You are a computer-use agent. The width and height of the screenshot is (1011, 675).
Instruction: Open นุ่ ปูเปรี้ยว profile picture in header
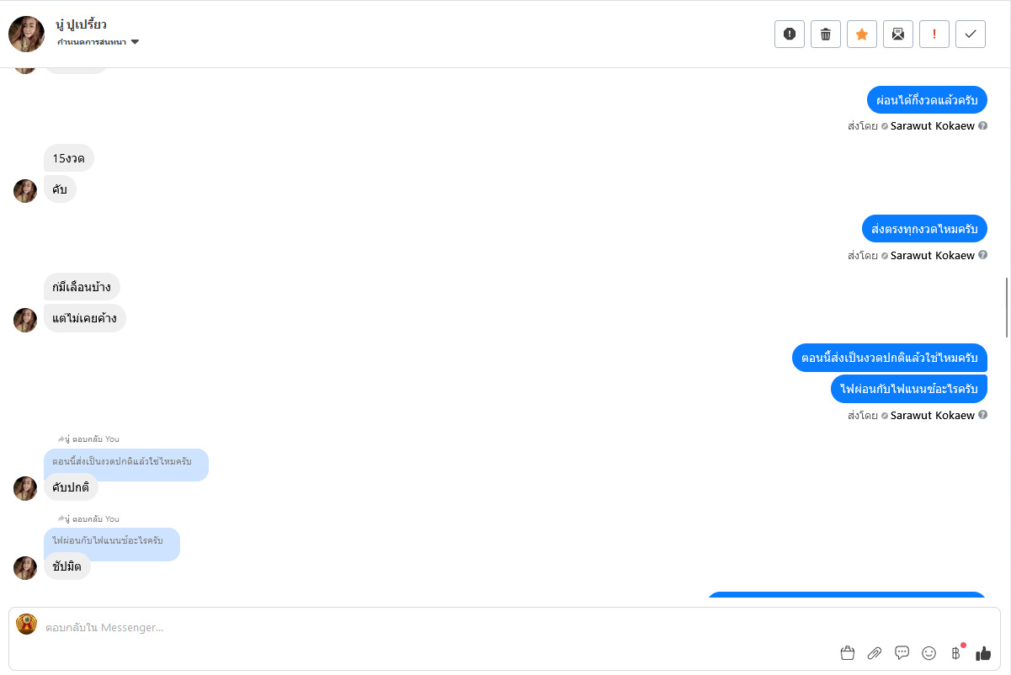click(26, 34)
